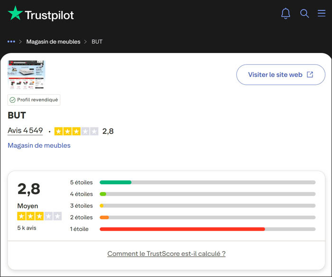Go to Magasin de meubles breadcrumb

(53, 42)
